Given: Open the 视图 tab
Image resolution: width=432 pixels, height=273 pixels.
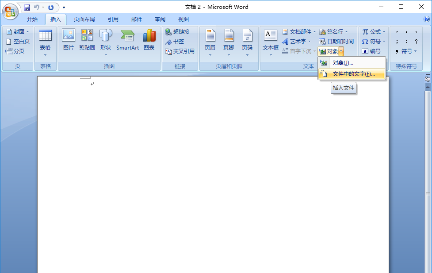Looking at the screenshot, I should tap(184, 19).
